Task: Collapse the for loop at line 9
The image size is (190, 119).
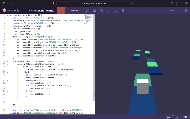Action: (x=7, y=37)
